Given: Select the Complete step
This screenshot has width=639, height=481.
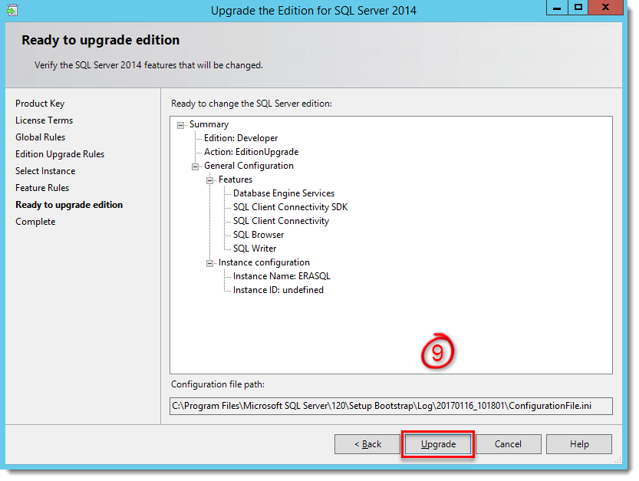Looking at the screenshot, I should 35,222.
